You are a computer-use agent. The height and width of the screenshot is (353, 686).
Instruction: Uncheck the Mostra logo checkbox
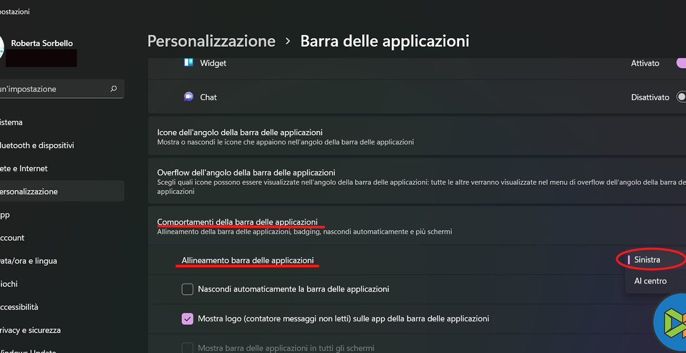(188, 319)
